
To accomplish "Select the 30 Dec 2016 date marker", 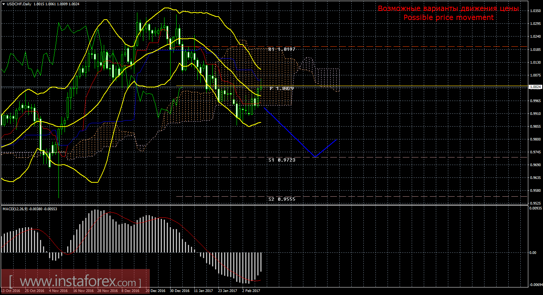I will 179,291.
